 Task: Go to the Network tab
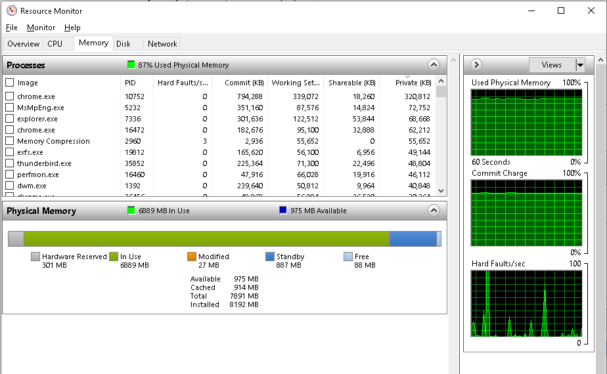tap(162, 44)
